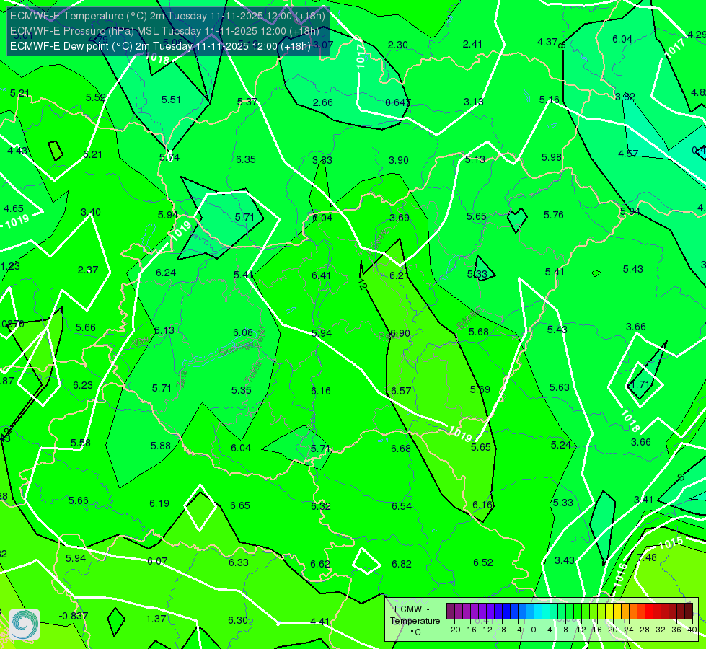This screenshot has width=706, height=649.
Task: Click the dew point value 5.88
Action: tap(161, 446)
